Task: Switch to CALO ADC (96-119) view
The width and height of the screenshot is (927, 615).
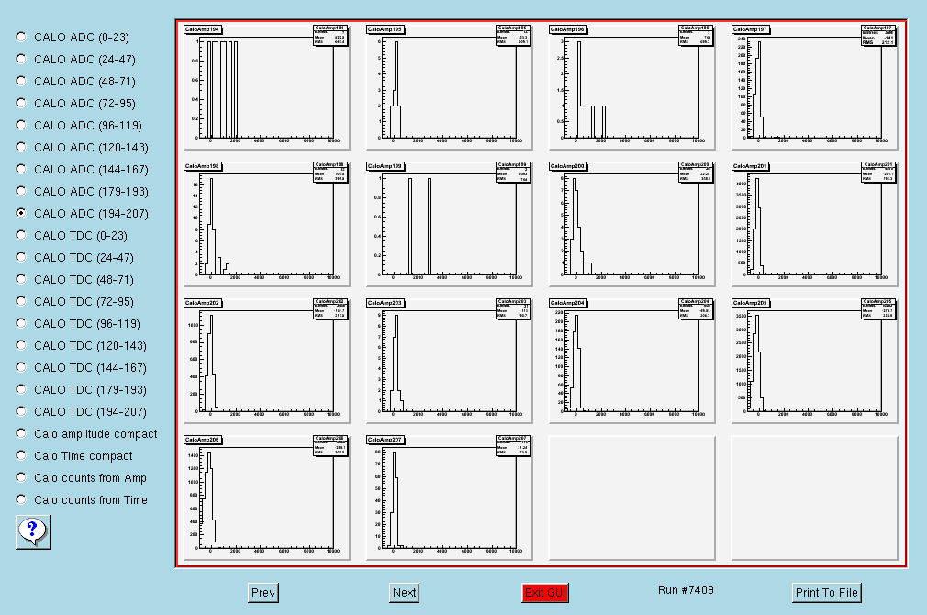Action: (x=21, y=125)
